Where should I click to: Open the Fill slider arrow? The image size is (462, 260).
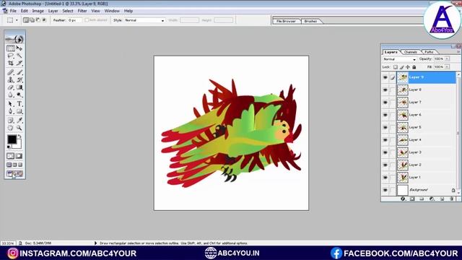coord(448,67)
